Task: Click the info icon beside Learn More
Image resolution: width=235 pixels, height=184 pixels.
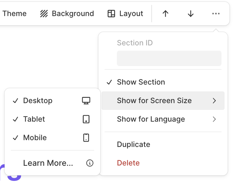Action: tap(90, 163)
